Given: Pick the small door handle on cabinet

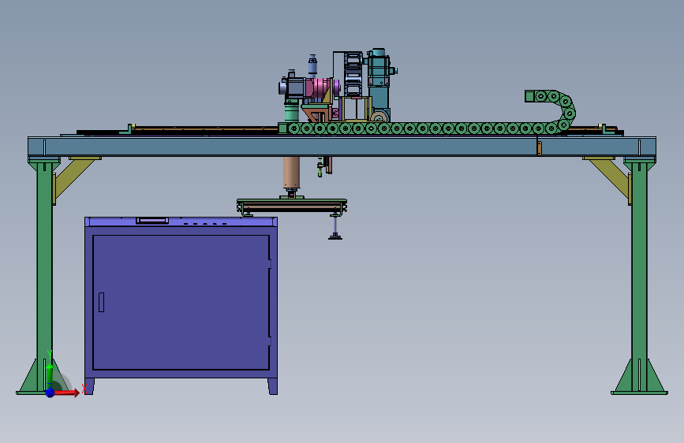Looking at the screenshot, I should coord(101,302).
